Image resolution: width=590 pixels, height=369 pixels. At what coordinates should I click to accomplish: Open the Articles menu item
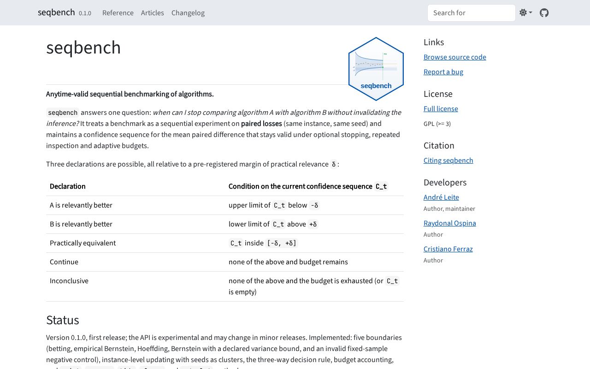point(153,13)
